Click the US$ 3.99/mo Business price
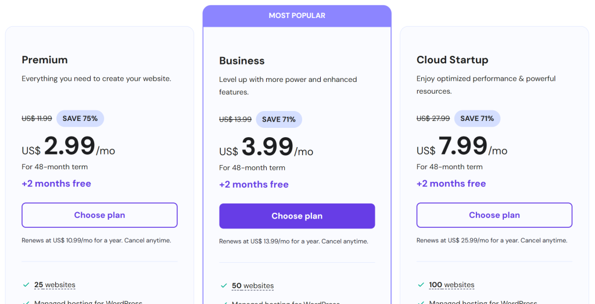The image size is (595, 304). coord(266,147)
